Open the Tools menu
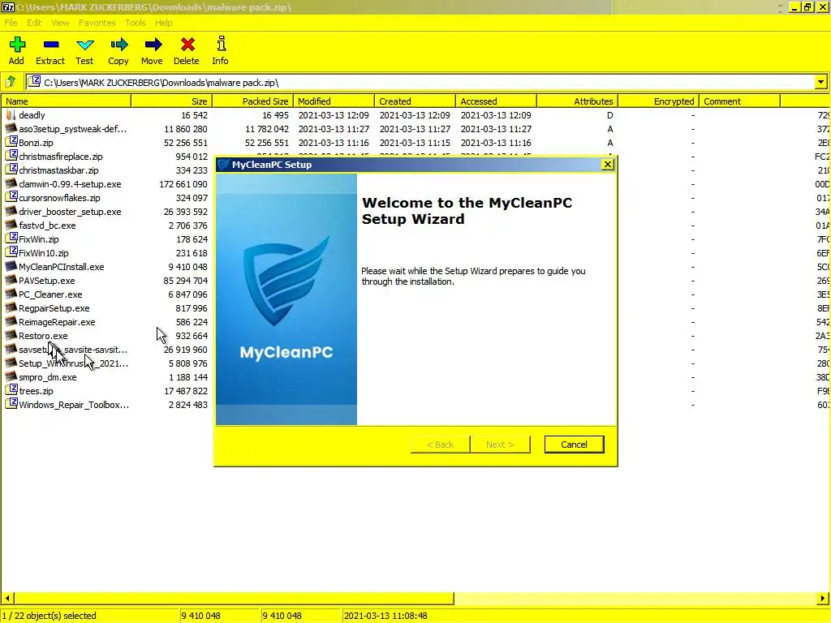831x623 pixels. coord(136,23)
